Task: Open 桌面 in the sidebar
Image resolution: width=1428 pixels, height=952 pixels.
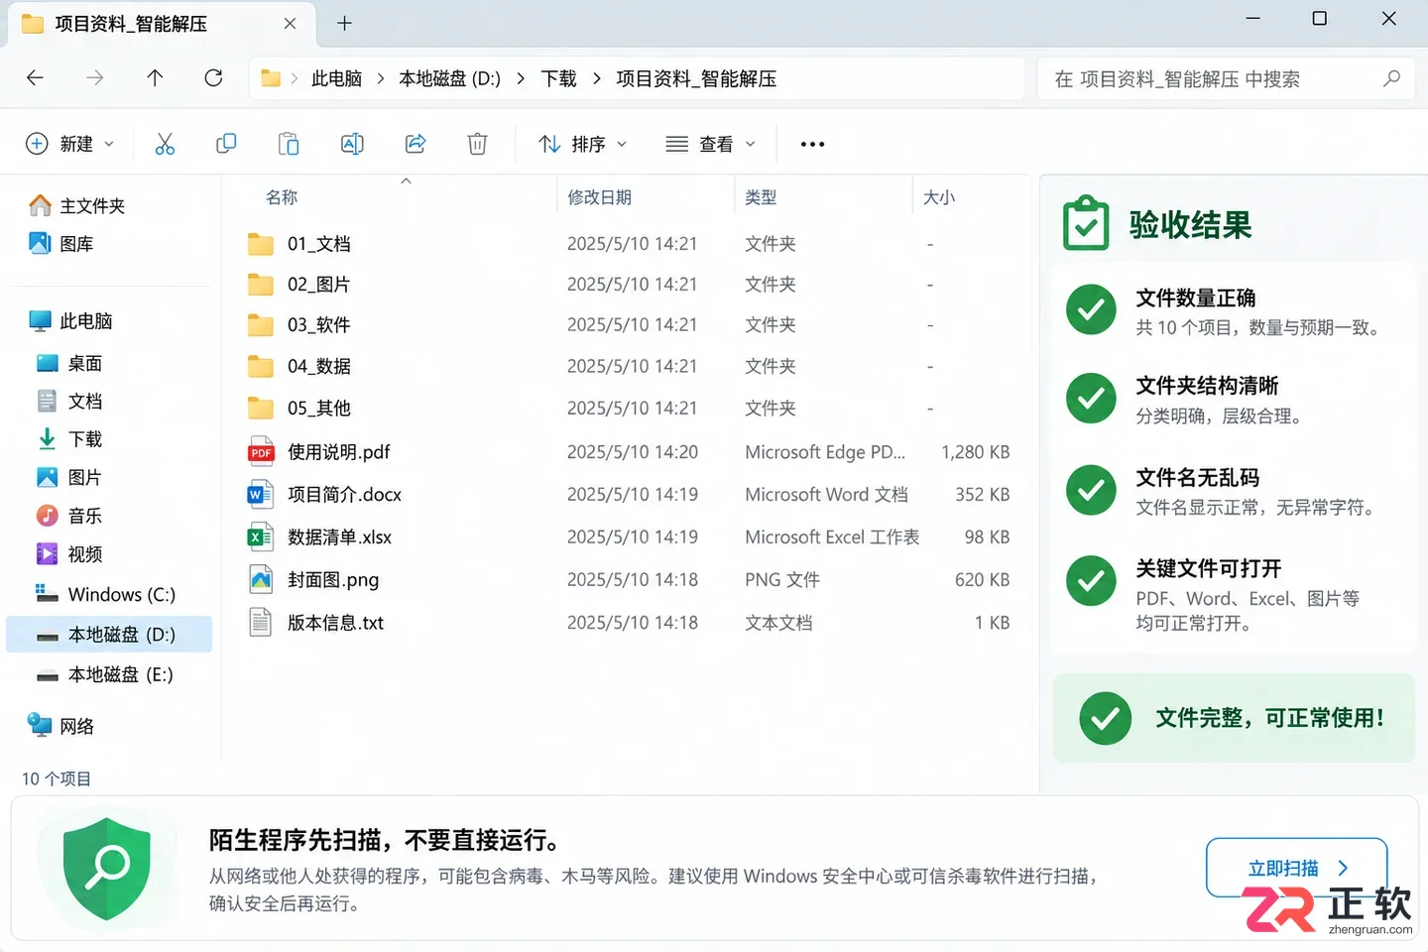Action: (x=69, y=363)
